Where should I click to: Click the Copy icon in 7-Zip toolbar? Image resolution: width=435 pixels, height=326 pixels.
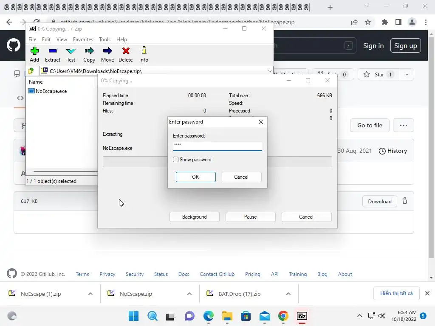coord(89,54)
